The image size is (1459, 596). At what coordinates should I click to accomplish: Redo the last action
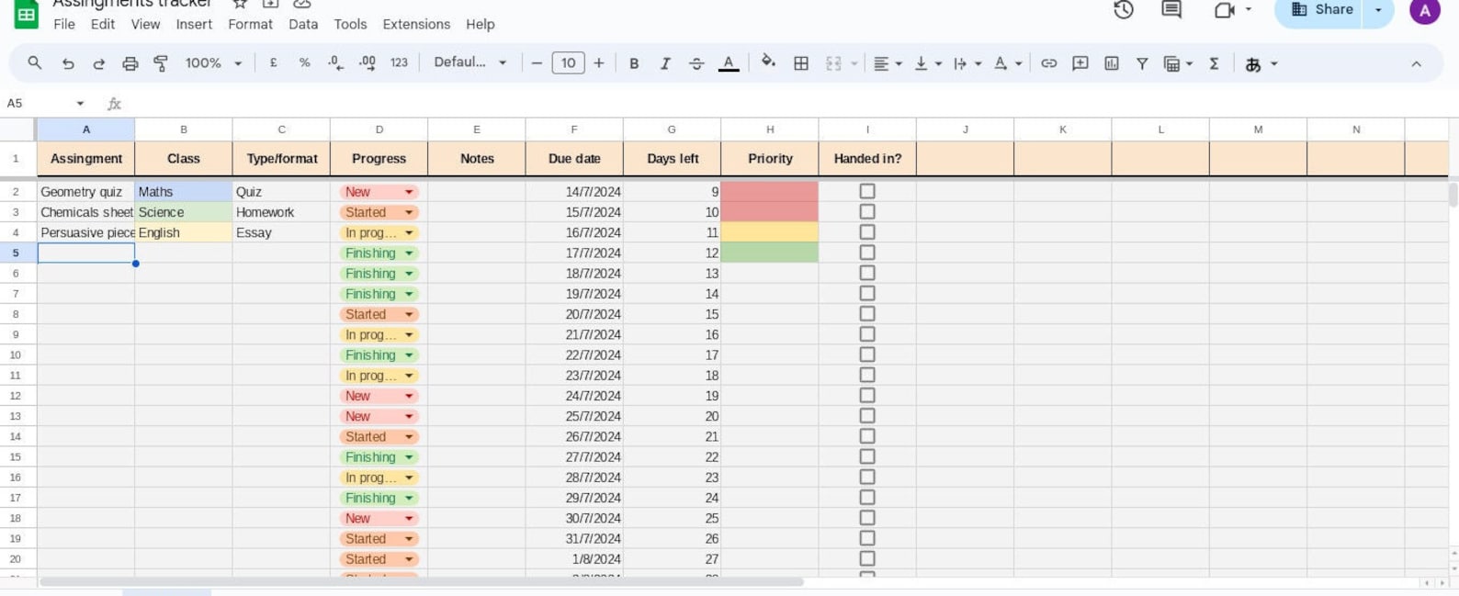point(98,63)
